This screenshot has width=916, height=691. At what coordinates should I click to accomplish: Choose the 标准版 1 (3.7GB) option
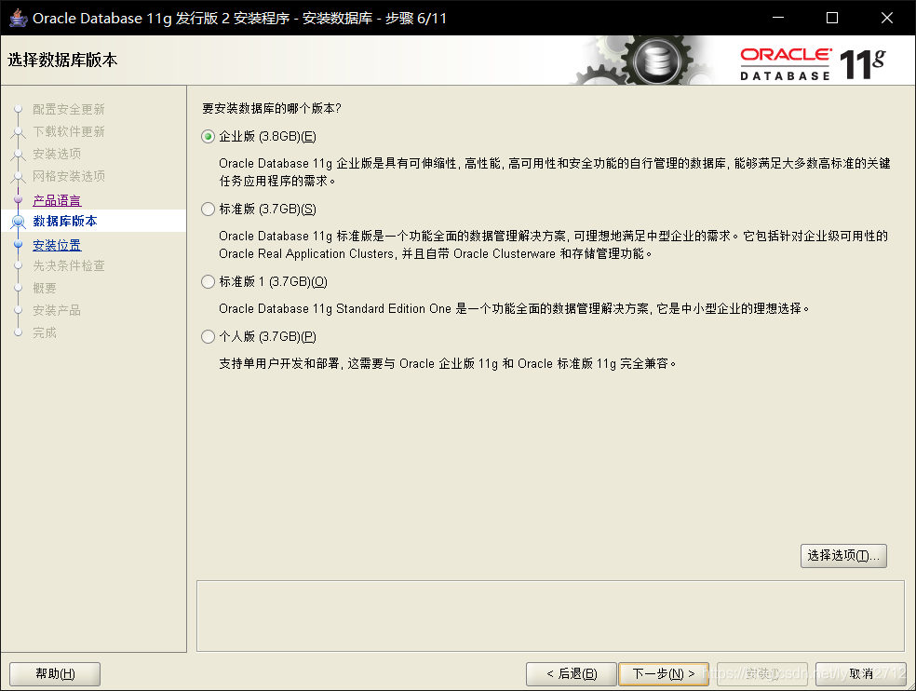208,282
